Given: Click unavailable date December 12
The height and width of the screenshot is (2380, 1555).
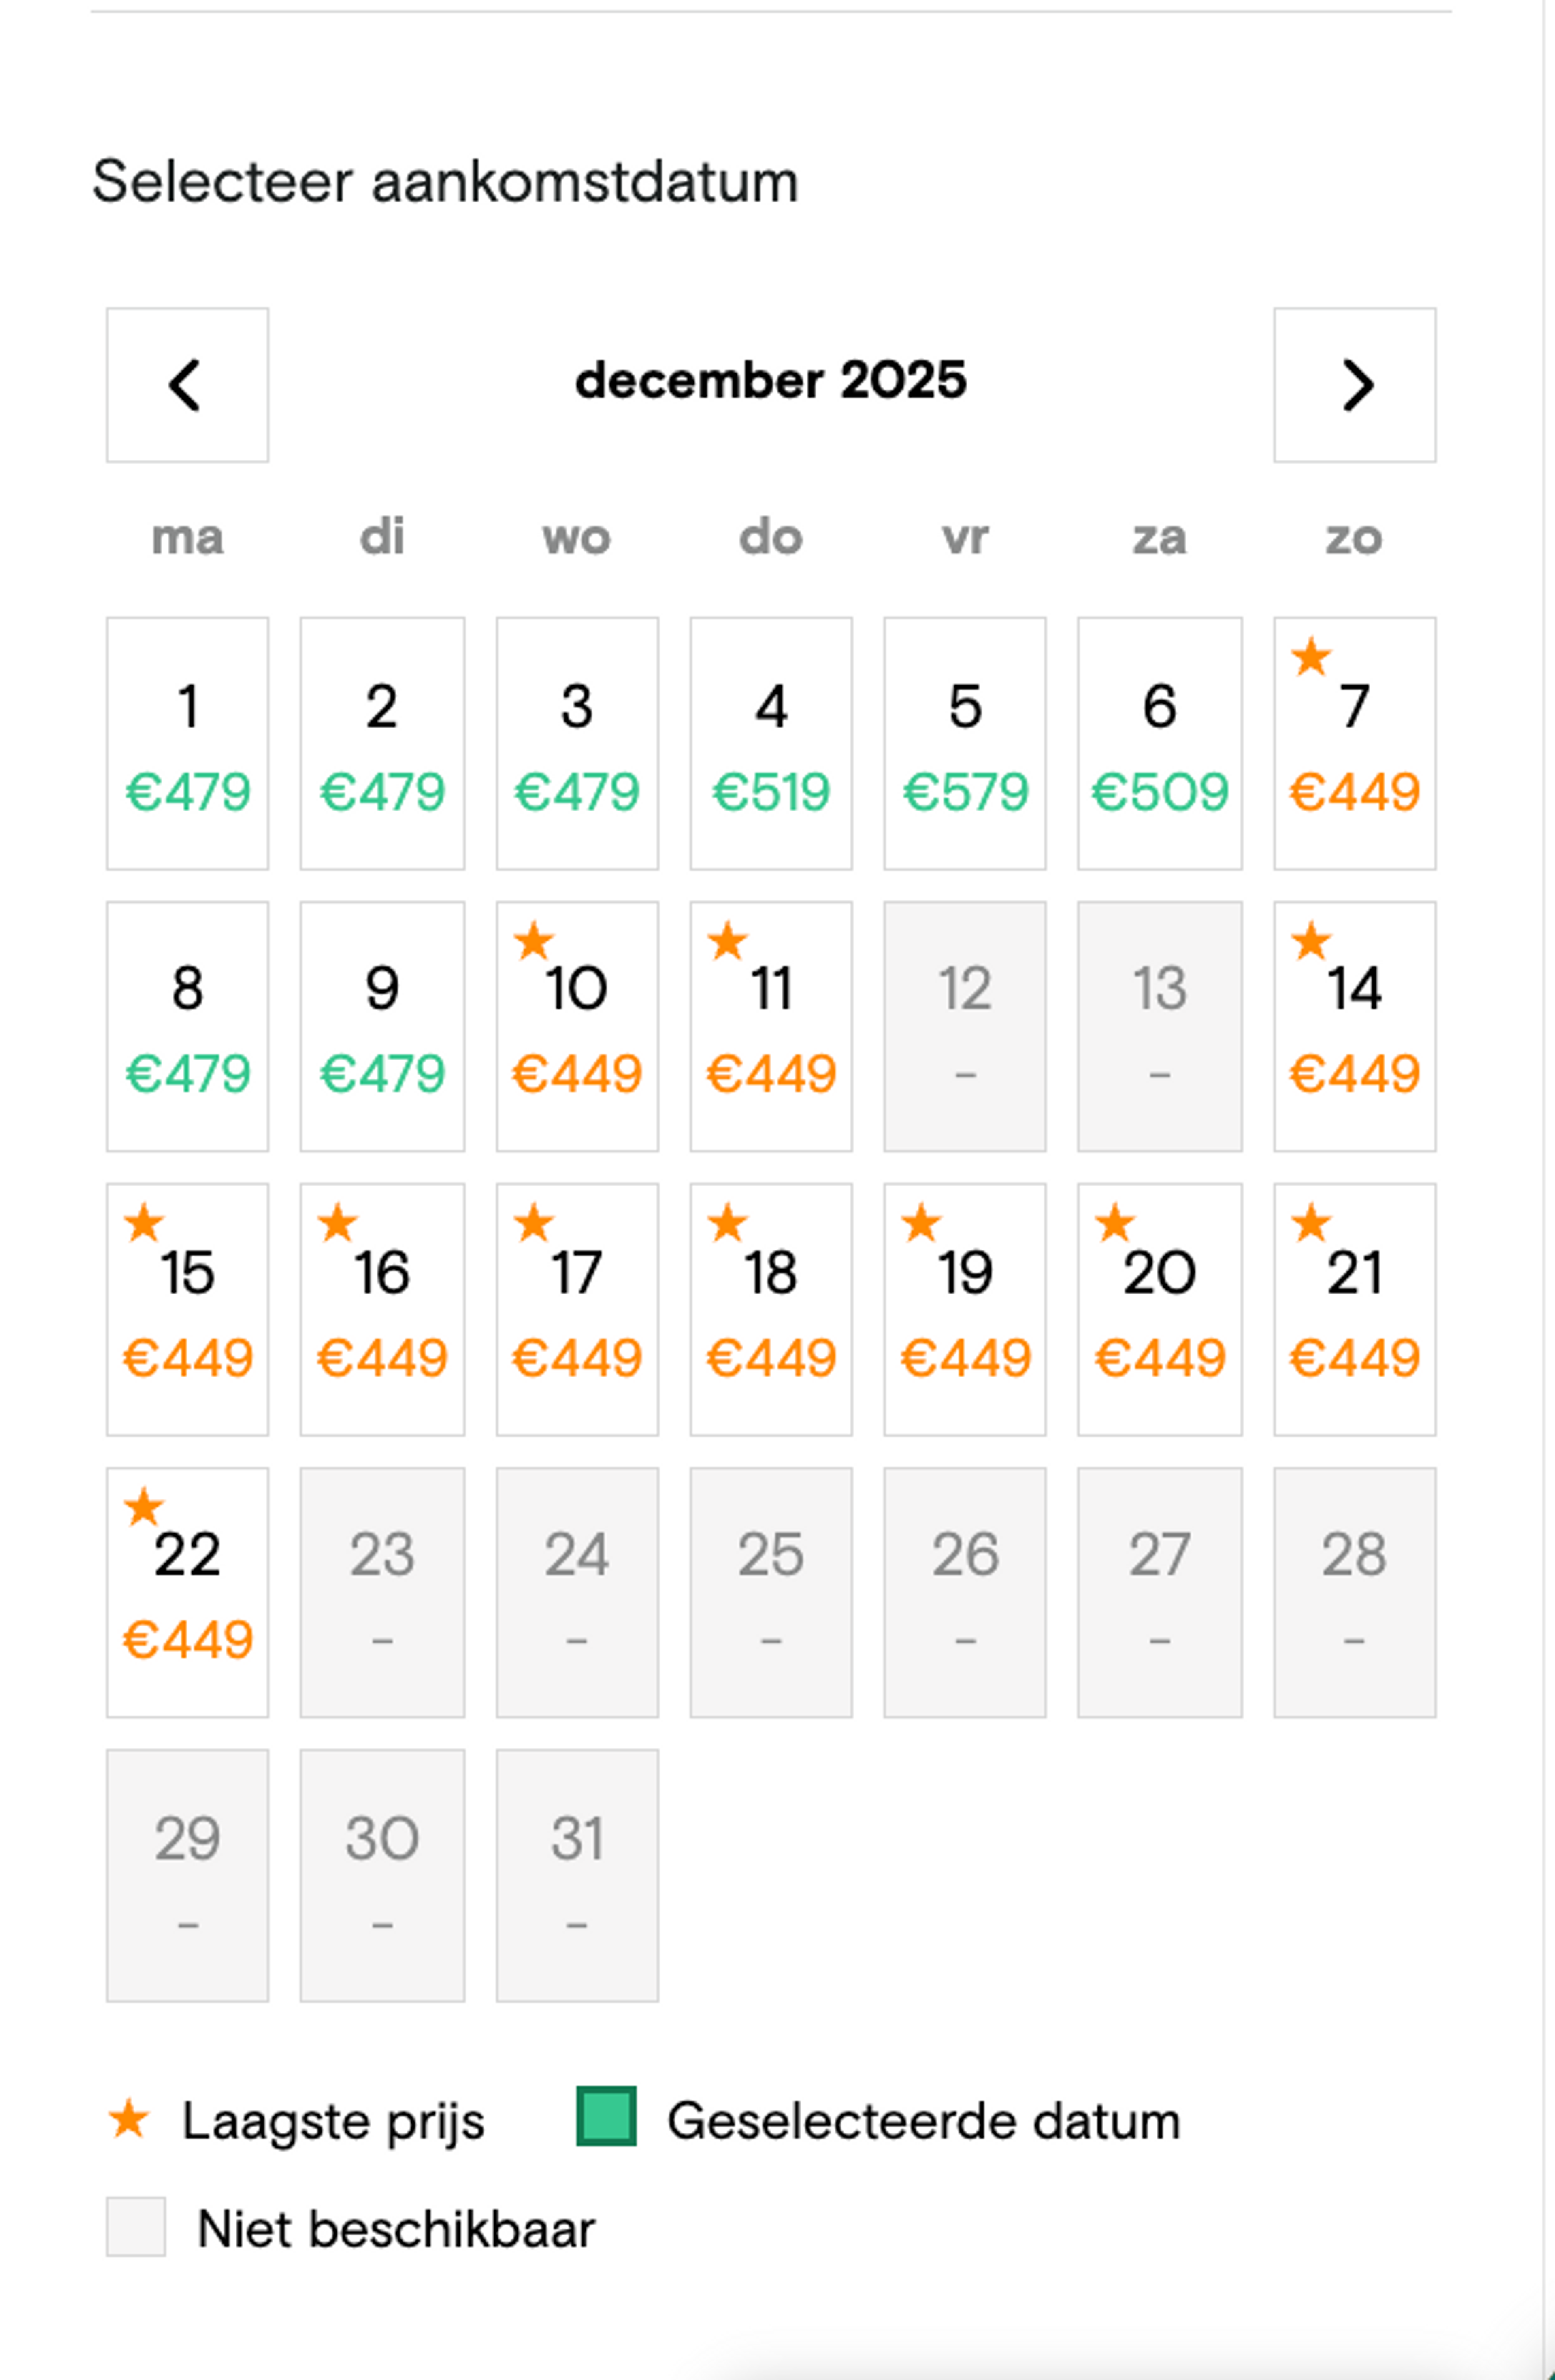Looking at the screenshot, I should tap(964, 1026).
